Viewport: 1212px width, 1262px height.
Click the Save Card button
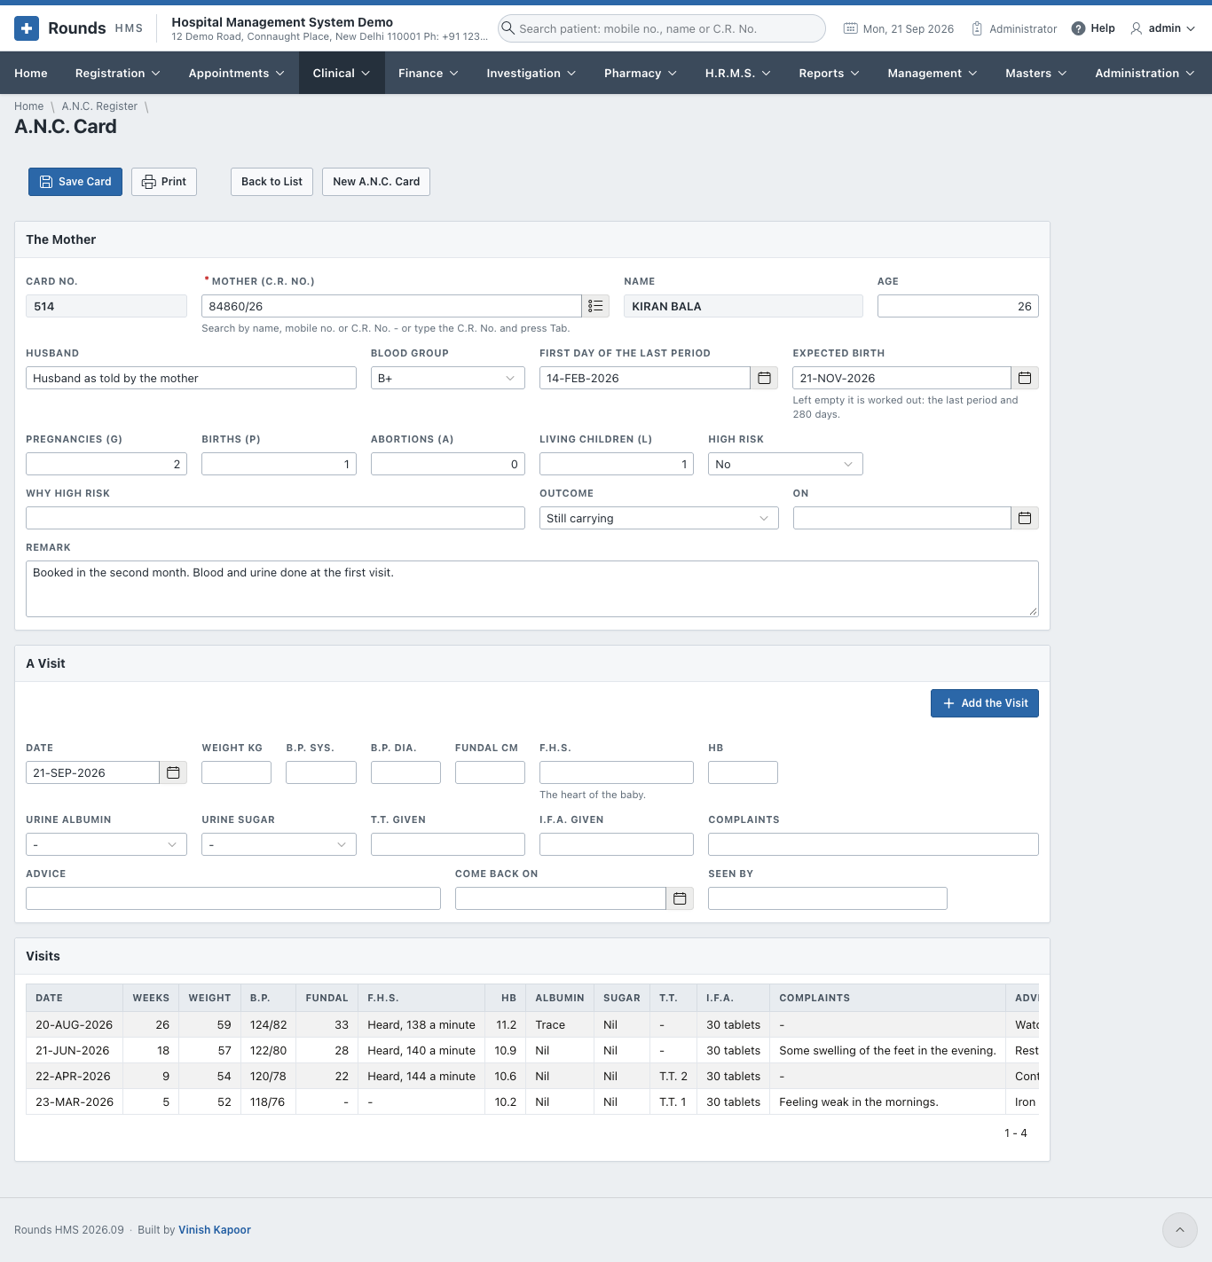[x=75, y=182]
